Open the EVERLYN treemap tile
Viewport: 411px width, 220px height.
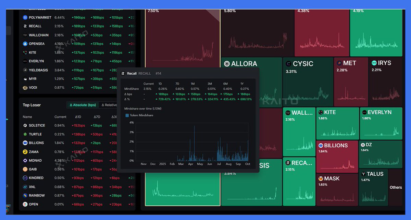381,123
